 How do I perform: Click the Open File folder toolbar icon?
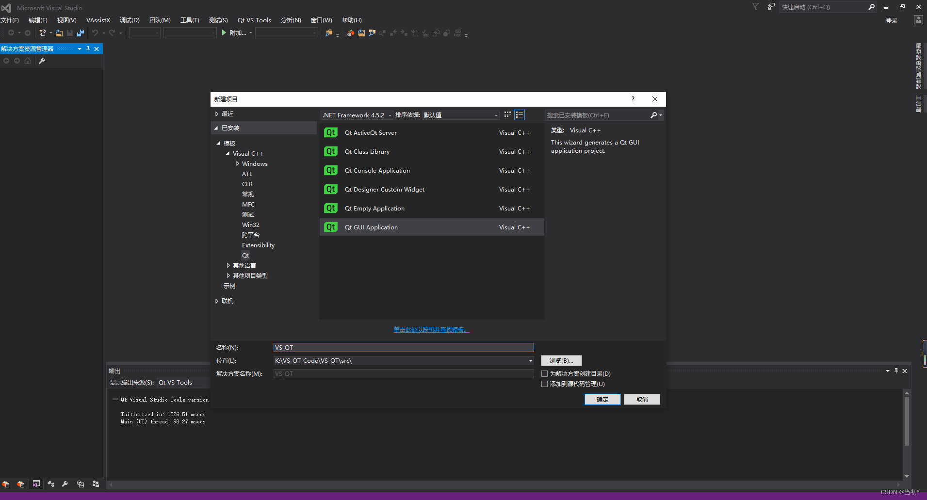click(x=59, y=32)
